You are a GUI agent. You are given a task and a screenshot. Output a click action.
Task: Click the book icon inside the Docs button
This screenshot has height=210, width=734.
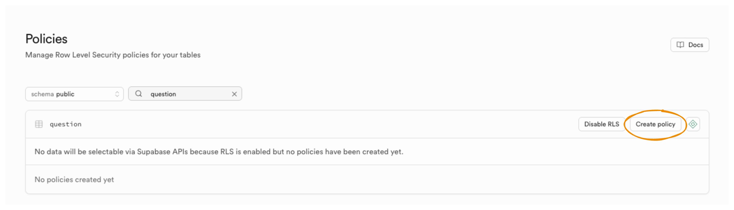coord(680,45)
